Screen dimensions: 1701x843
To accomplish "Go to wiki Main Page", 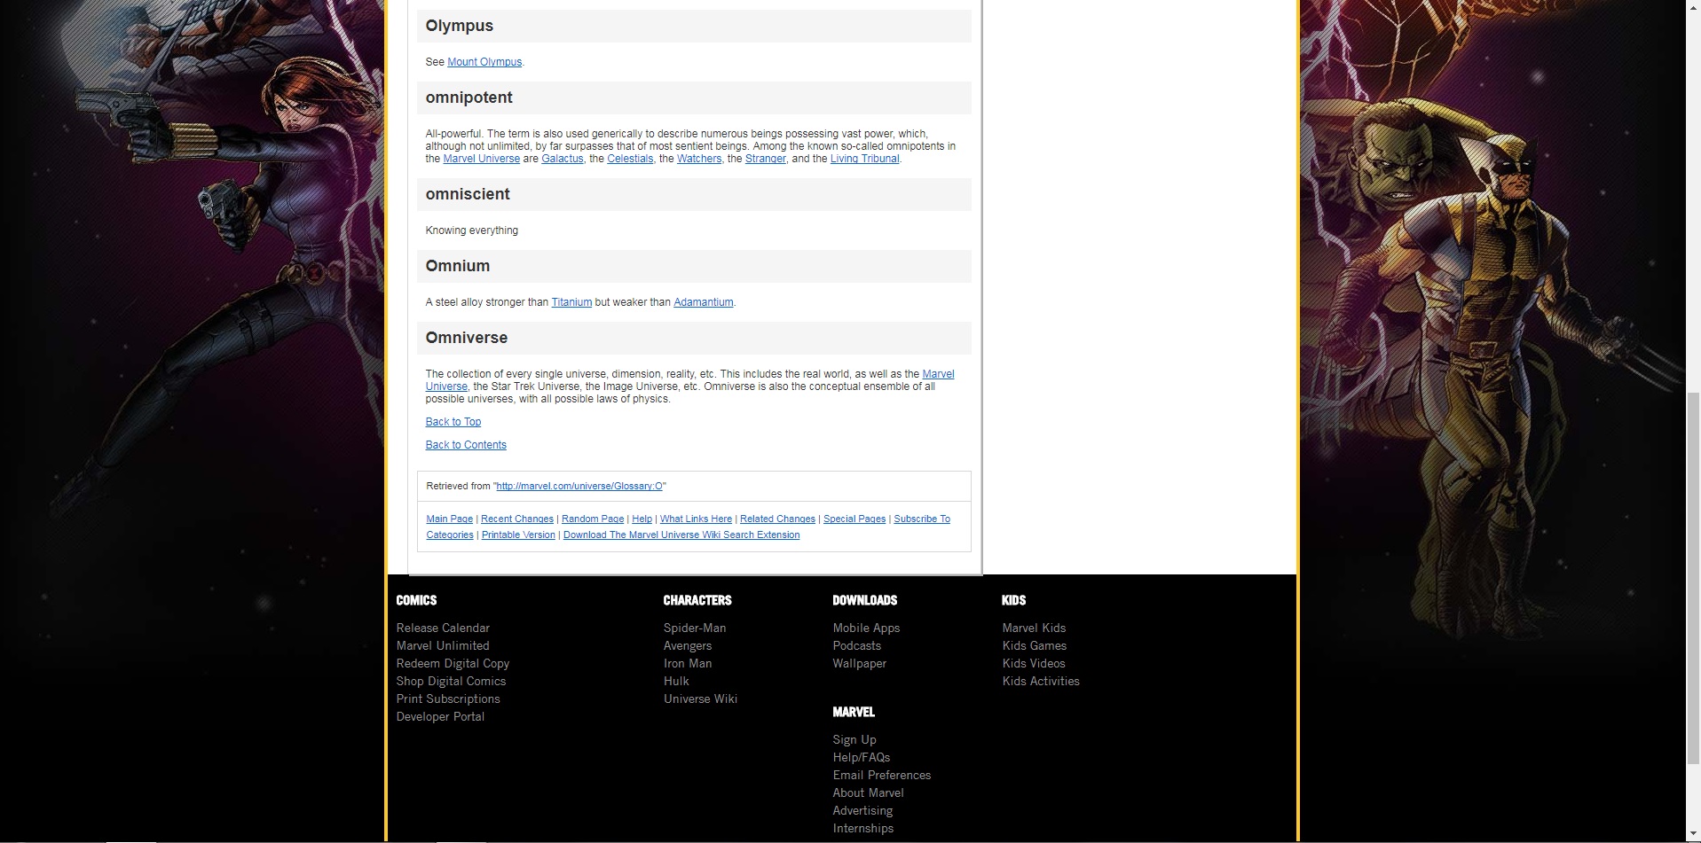I will point(449,519).
